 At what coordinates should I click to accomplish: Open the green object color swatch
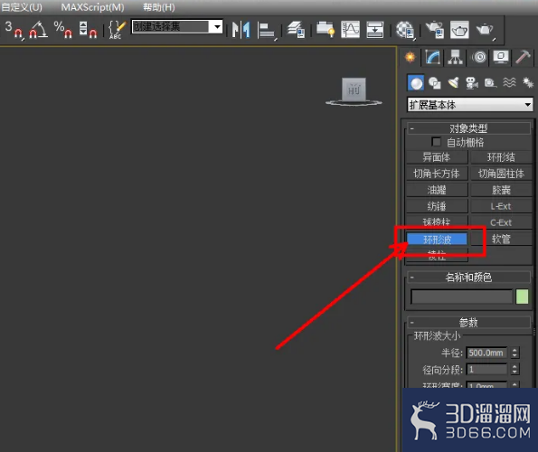(x=523, y=297)
